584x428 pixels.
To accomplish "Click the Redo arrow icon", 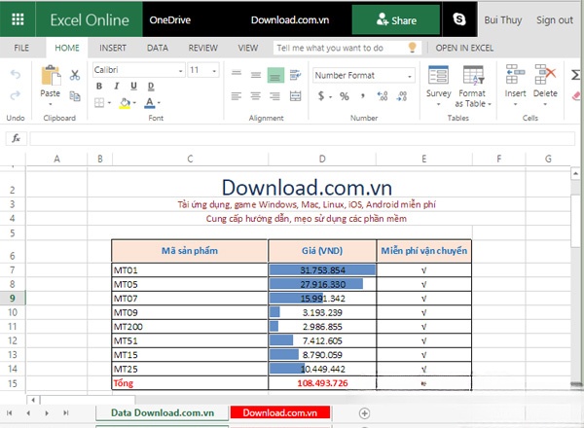I will coord(16,95).
